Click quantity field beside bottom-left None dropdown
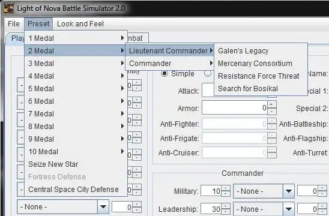 [122, 207]
